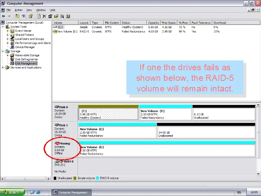
Task: Collapse the Storage tree node
Action: click(3, 51)
